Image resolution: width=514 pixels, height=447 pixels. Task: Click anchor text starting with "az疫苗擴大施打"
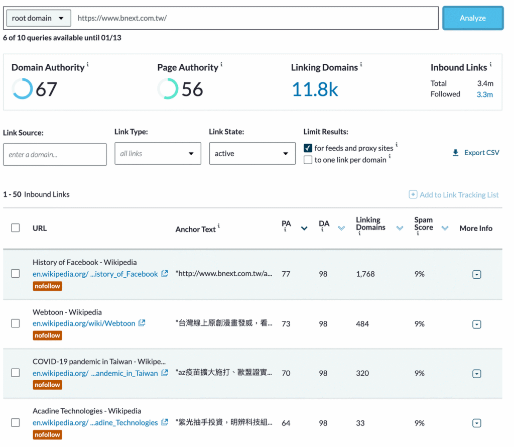(224, 373)
